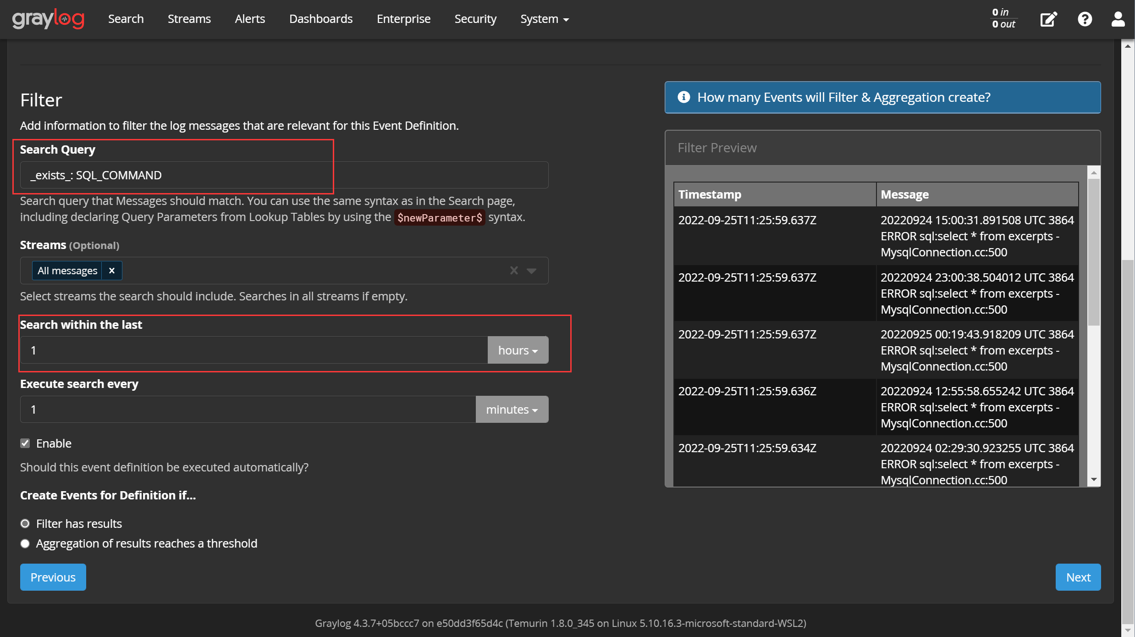Click the Graylog logo

pyautogui.click(x=48, y=19)
